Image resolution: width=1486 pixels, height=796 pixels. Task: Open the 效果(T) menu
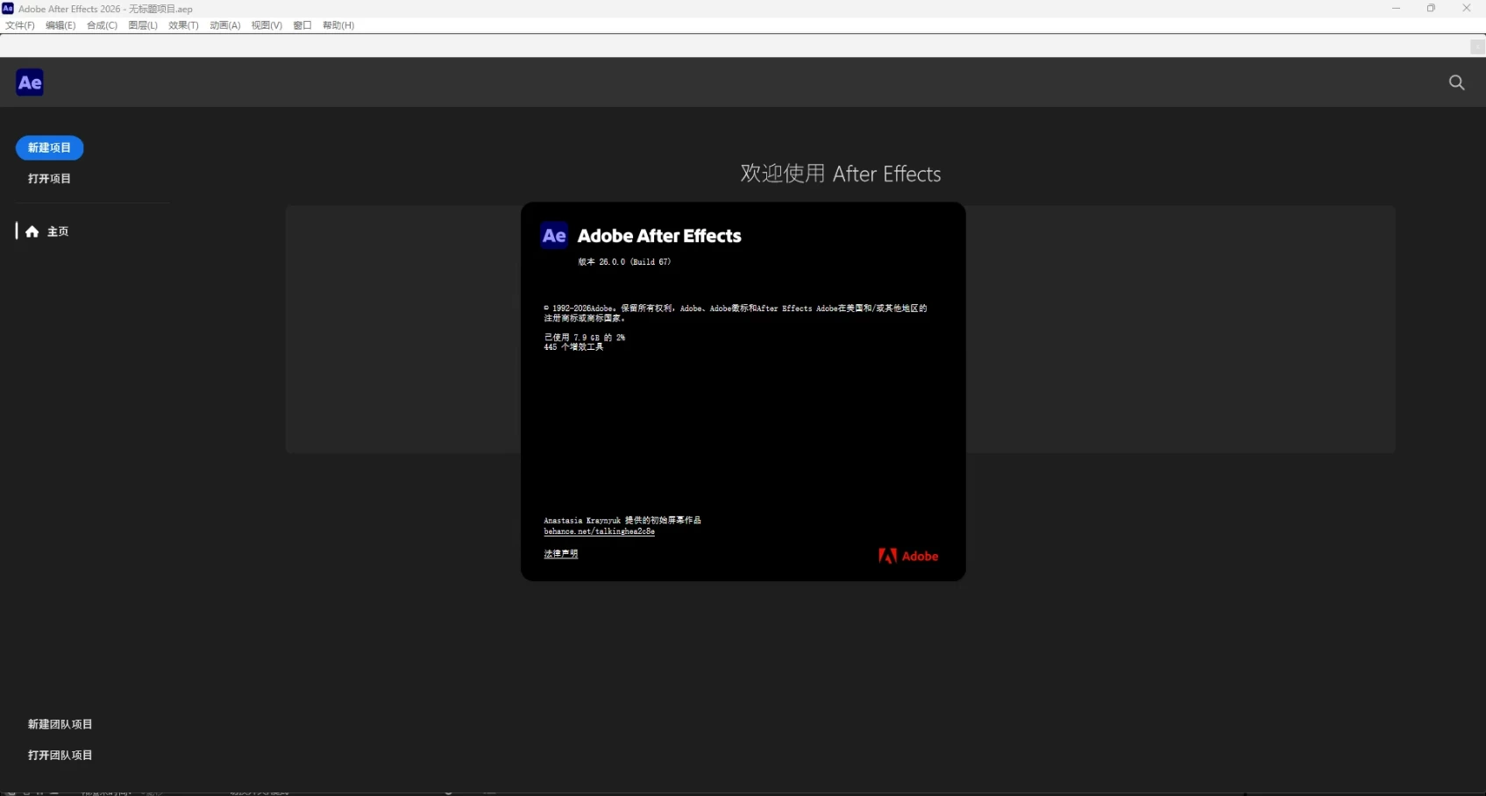183,25
